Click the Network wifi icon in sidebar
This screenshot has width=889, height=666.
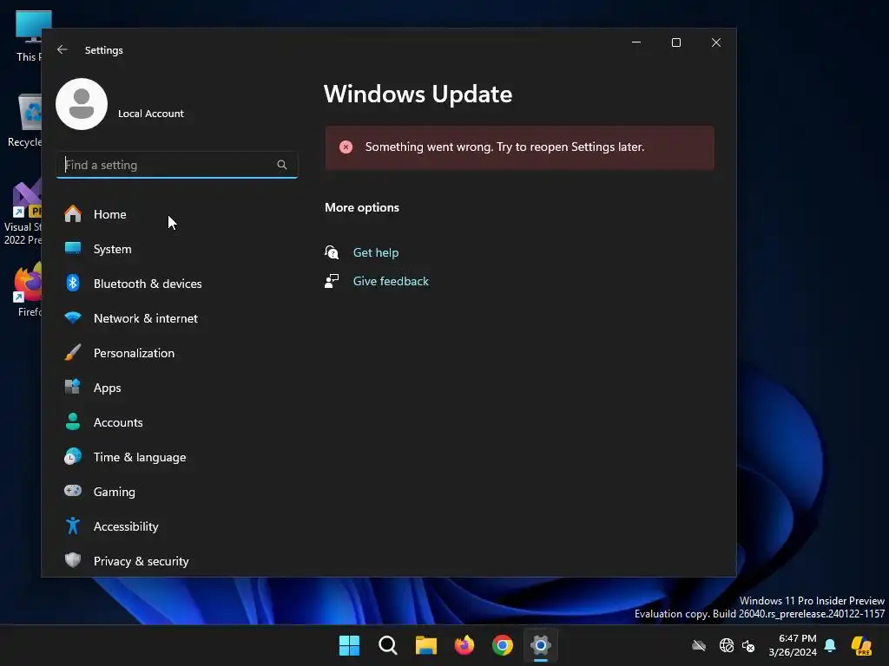pos(73,317)
